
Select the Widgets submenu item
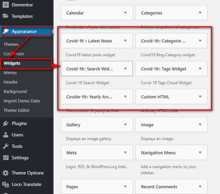pos(12,63)
